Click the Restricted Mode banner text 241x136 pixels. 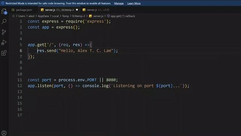pos(58,3)
